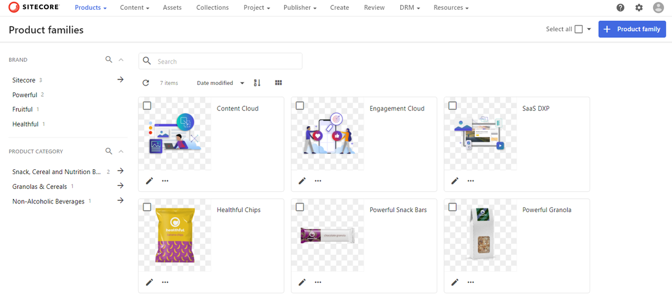Open the Resources dropdown menu
Image resolution: width=672 pixels, height=297 pixels.
(451, 8)
